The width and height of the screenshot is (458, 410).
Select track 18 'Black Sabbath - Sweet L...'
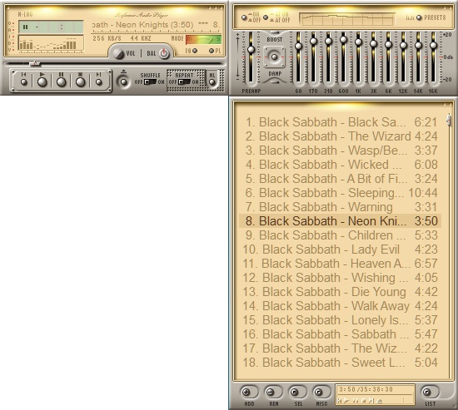pos(341,363)
